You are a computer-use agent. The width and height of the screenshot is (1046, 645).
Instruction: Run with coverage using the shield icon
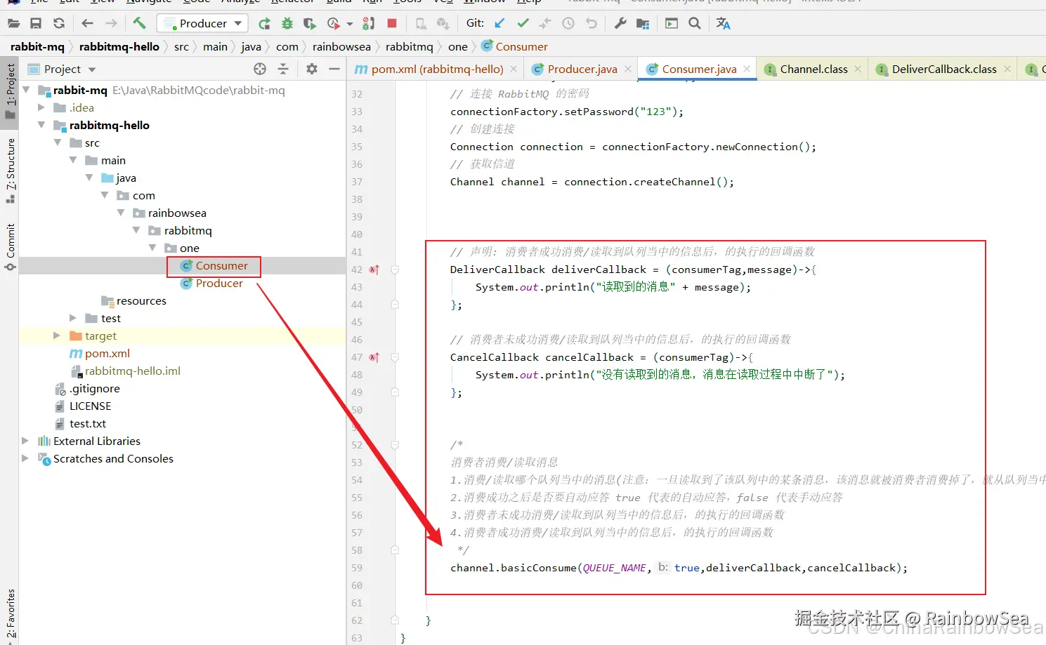click(309, 24)
